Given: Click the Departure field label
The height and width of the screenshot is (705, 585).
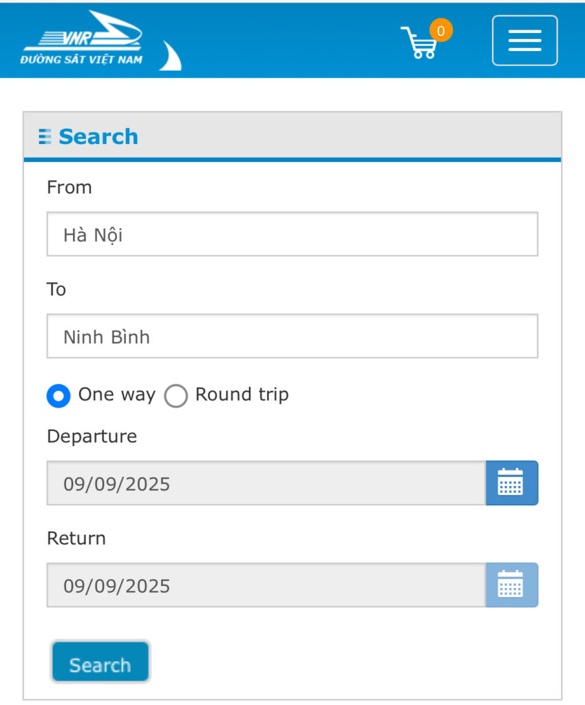Looking at the screenshot, I should 92,436.
